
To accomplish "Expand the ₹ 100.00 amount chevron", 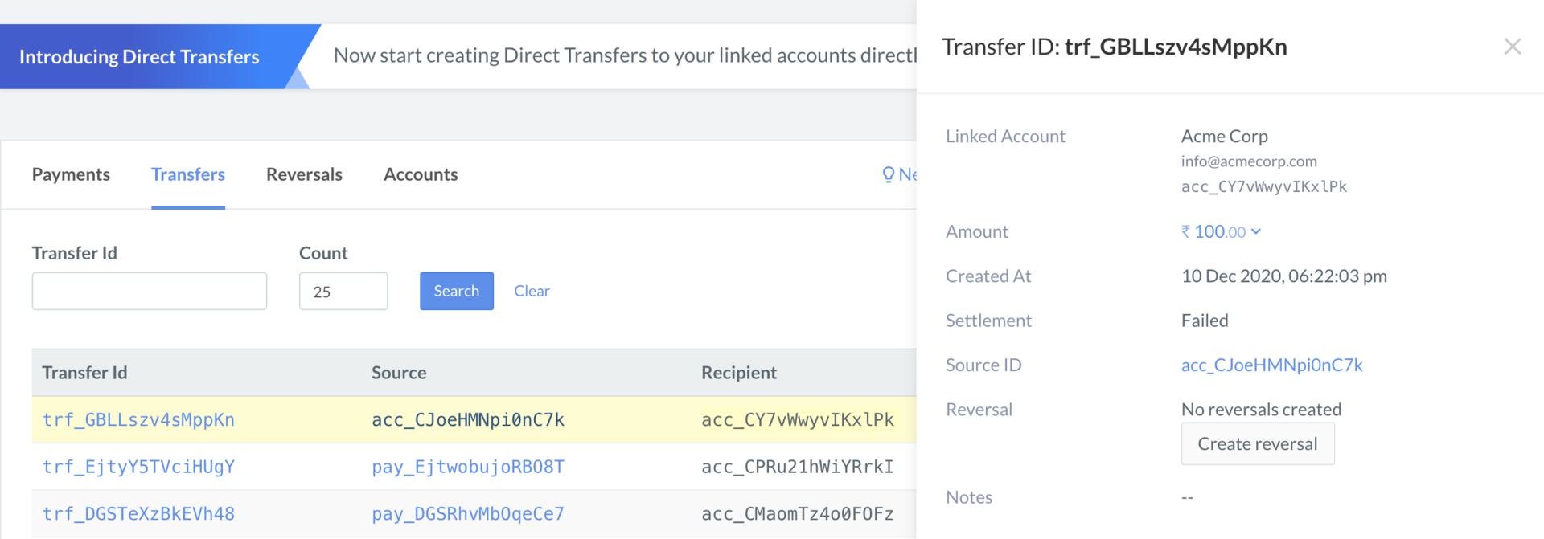I will pos(1256,231).
